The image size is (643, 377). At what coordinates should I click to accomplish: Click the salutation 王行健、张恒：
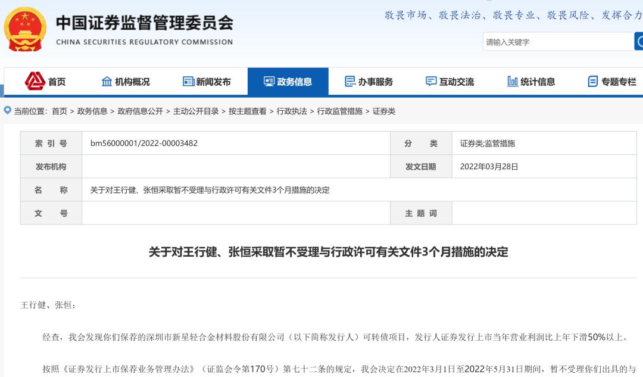[x=48, y=305]
